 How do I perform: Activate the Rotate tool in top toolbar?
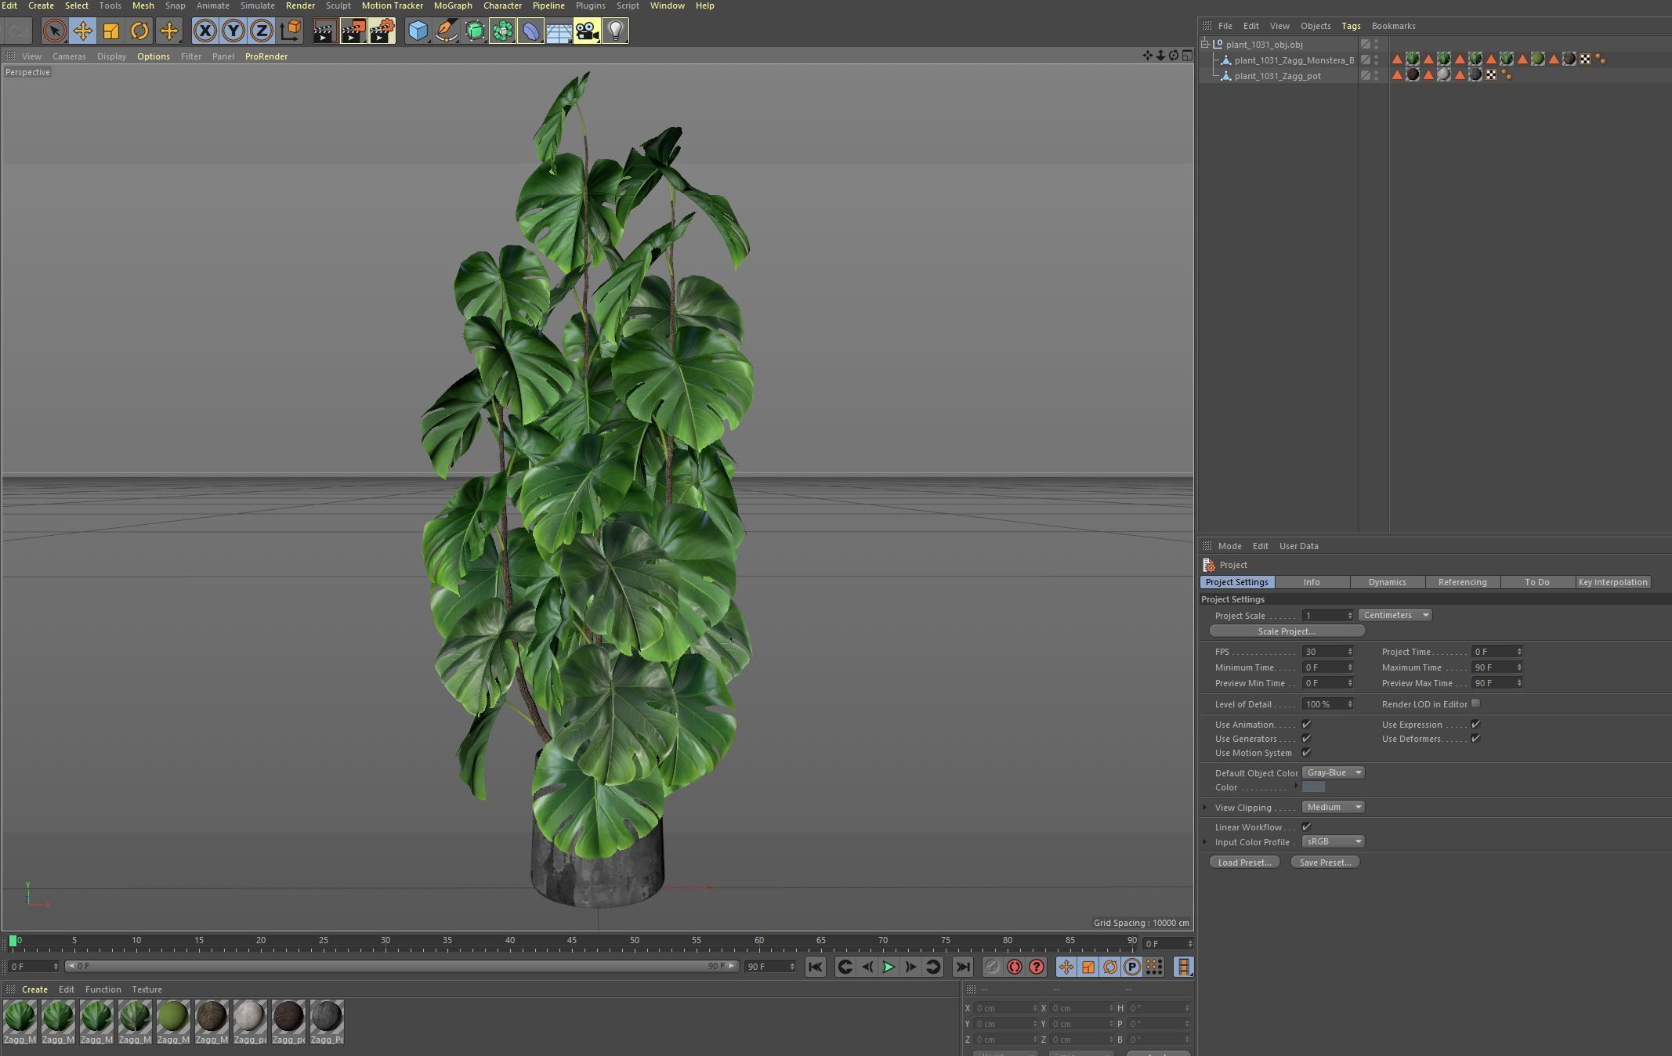pyautogui.click(x=139, y=31)
